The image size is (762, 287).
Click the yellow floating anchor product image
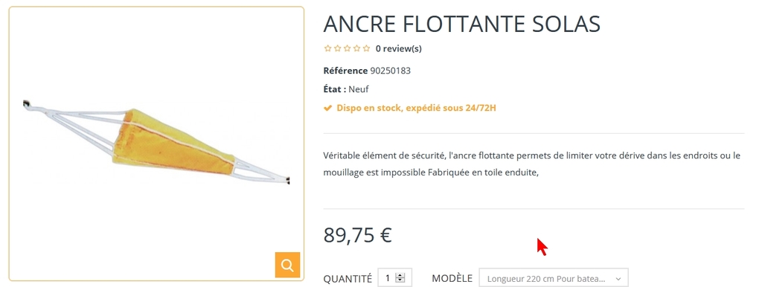[156, 143]
